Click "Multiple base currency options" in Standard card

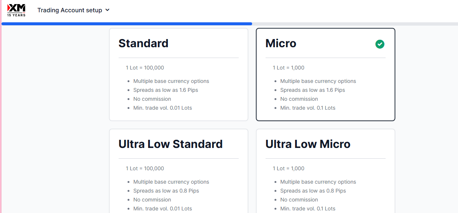click(x=171, y=81)
